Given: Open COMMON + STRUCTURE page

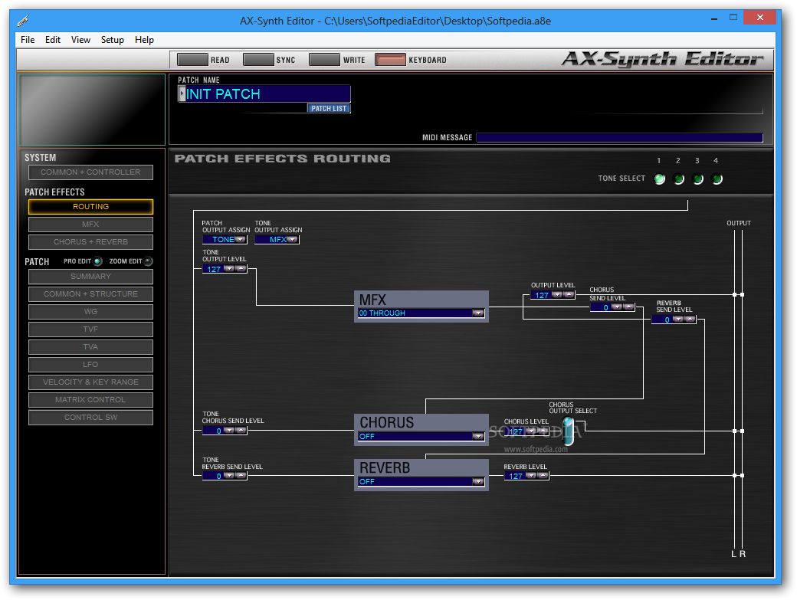Looking at the screenshot, I should pos(90,294).
